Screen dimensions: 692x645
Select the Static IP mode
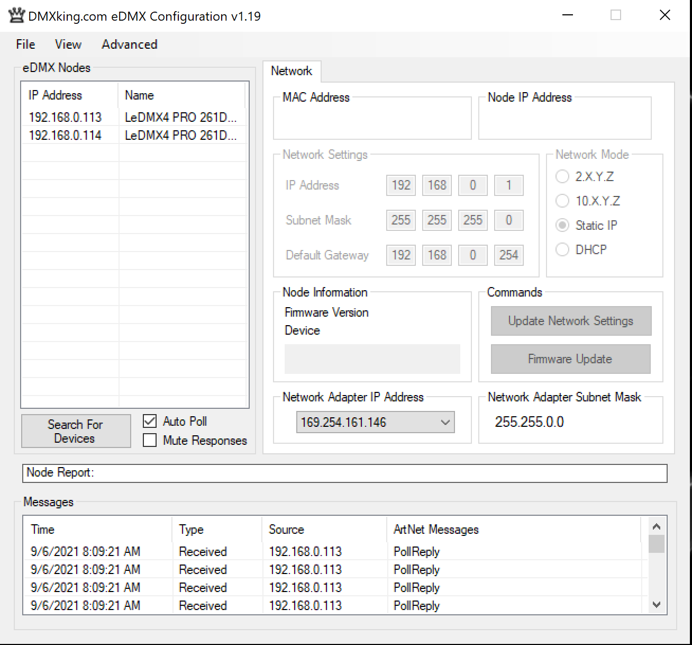562,225
